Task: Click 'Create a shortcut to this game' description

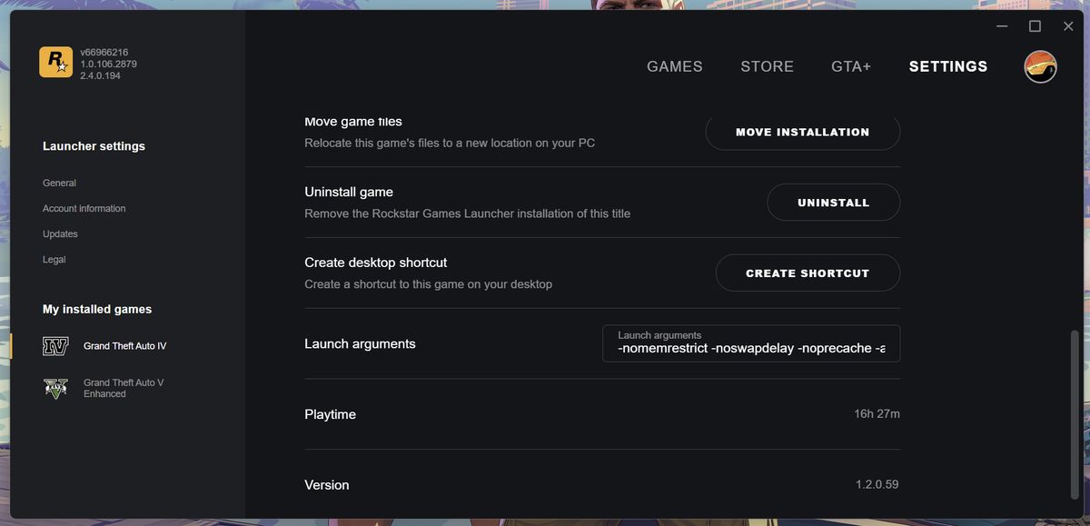Action: pos(428,284)
